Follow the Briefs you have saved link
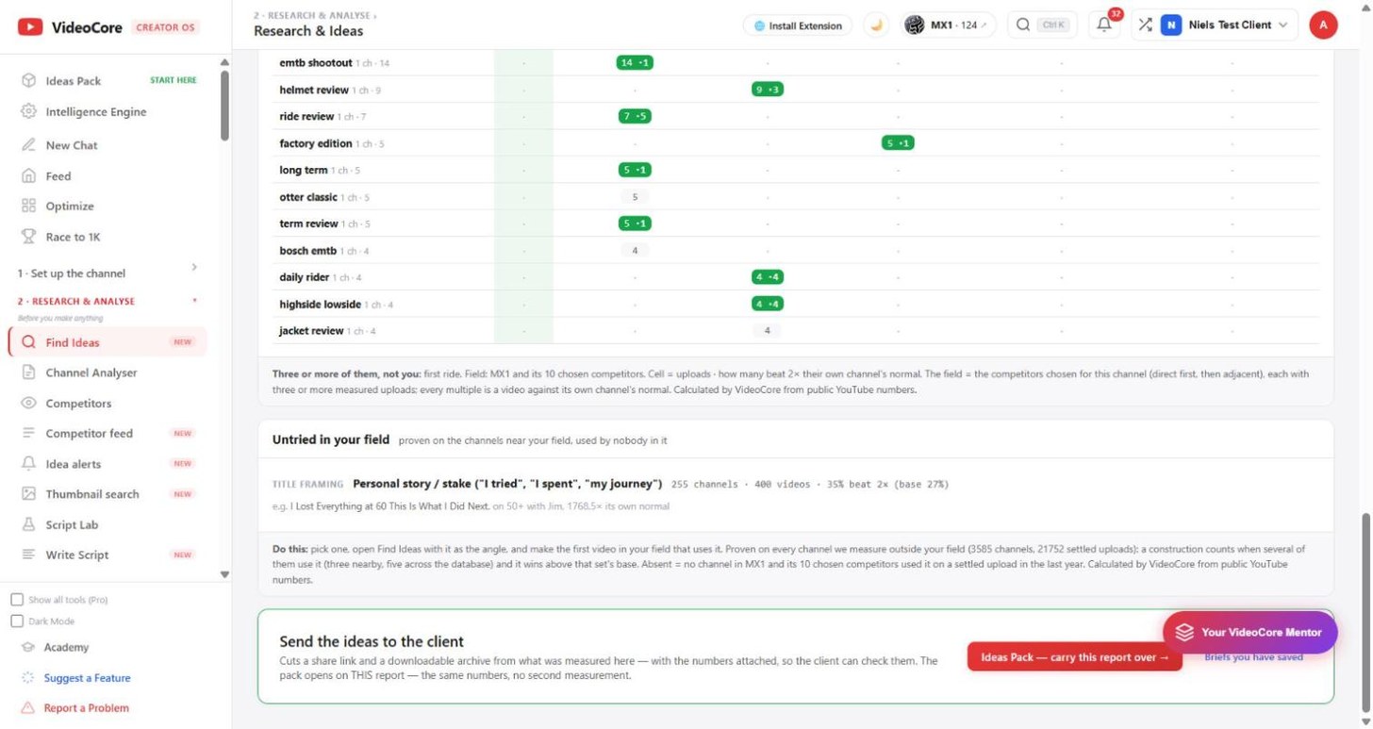This screenshot has height=729, width=1373. (1253, 657)
